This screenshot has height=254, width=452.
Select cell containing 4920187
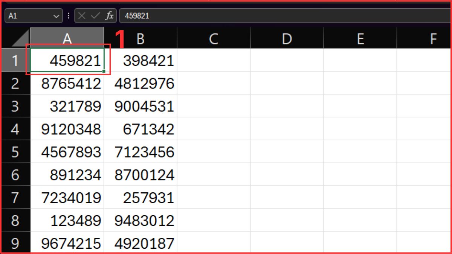140,243
